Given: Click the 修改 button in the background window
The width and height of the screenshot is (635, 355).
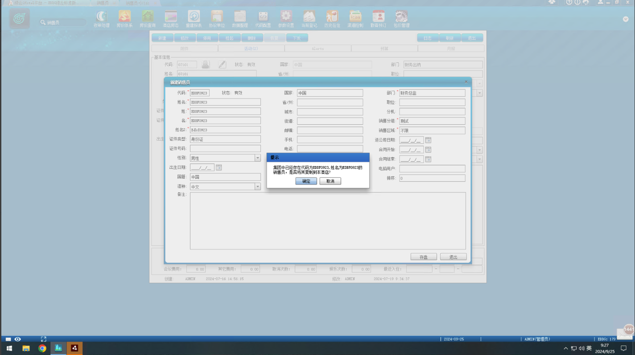Looking at the screenshot, I should (x=185, y=38).
